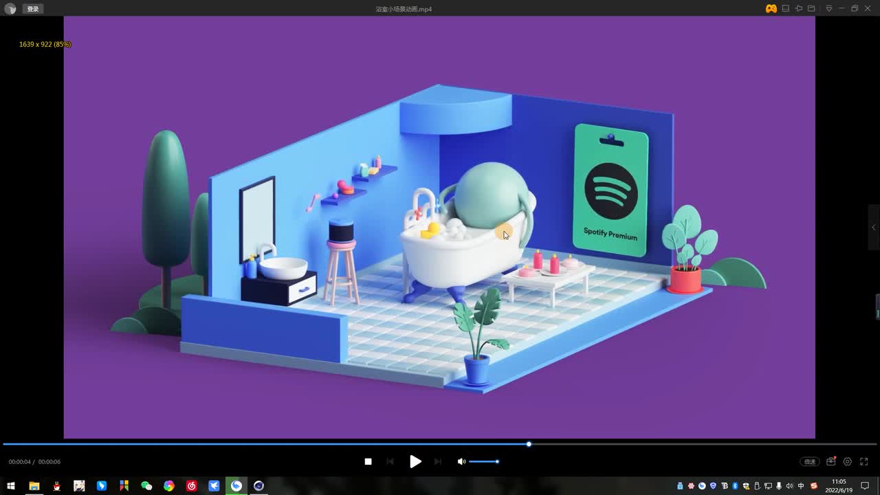Toggle the 中 input language indicator
This screenshot has height=495, width=880.
[x=801, y=486]
